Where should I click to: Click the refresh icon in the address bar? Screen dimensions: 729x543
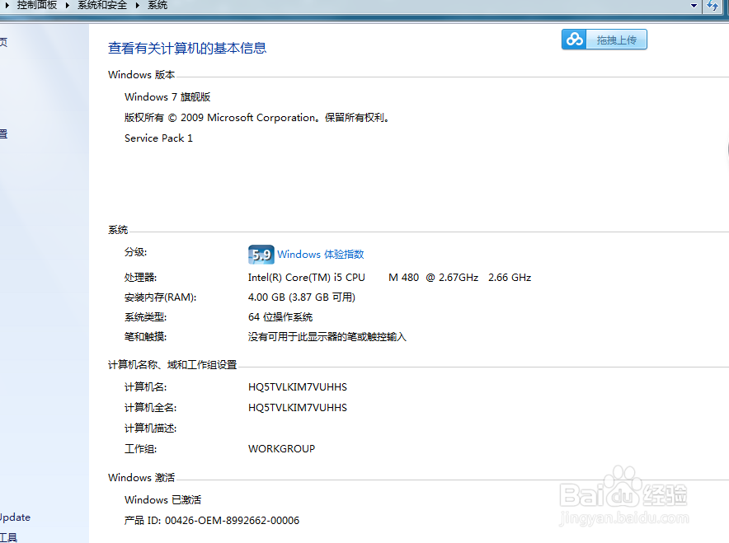(713, 6)
